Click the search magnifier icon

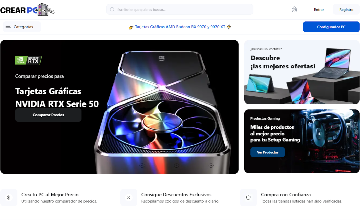pyautogui.click(x=112, y=9)
